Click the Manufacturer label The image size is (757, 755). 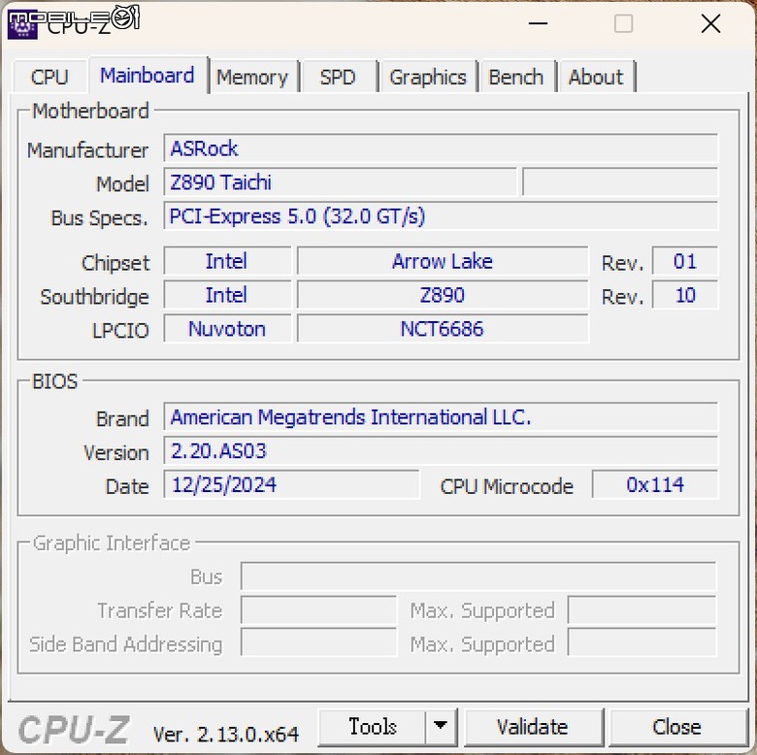(x=87, y=150)
